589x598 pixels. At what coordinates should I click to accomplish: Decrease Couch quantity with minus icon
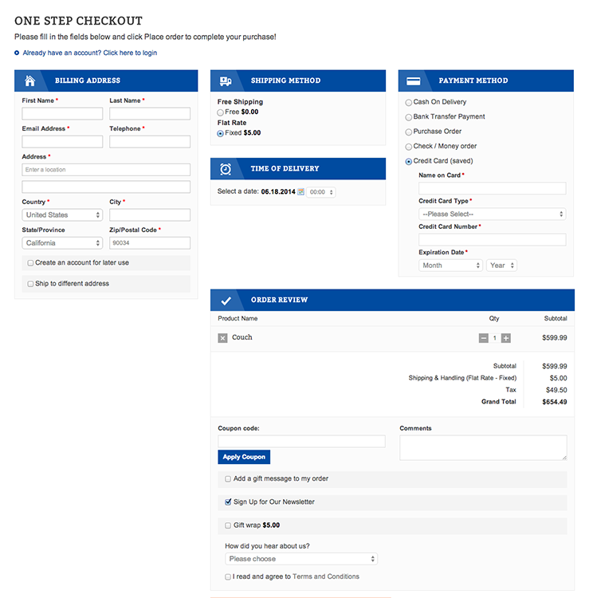coord(483,338)
